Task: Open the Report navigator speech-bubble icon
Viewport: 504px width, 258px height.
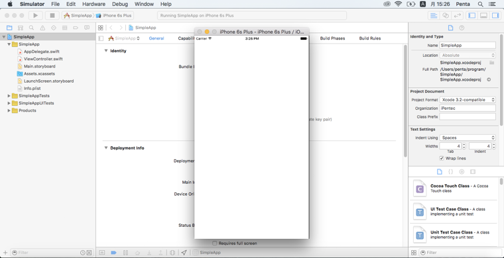Action: [x=87, y=28]
